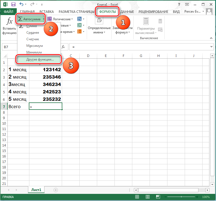The image size is (216, 201).
Task: Click zoom in plus button
Action: coord(197,197)
